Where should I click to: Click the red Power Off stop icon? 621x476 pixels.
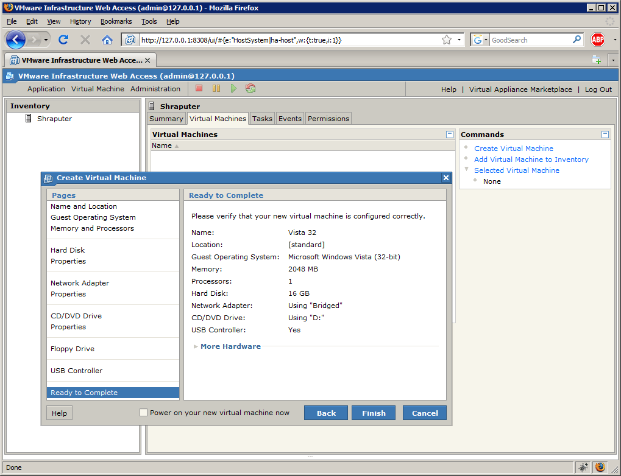199,88
